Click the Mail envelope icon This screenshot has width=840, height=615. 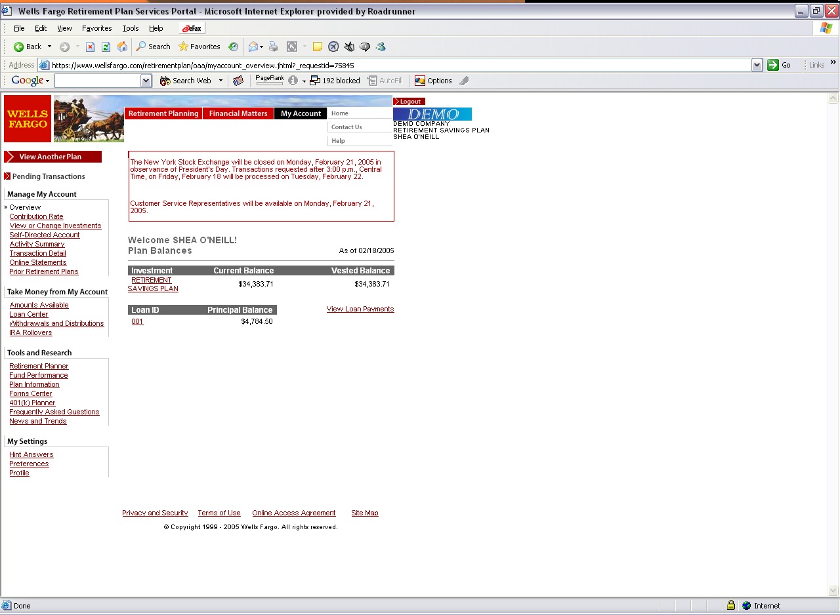[253, 47]
